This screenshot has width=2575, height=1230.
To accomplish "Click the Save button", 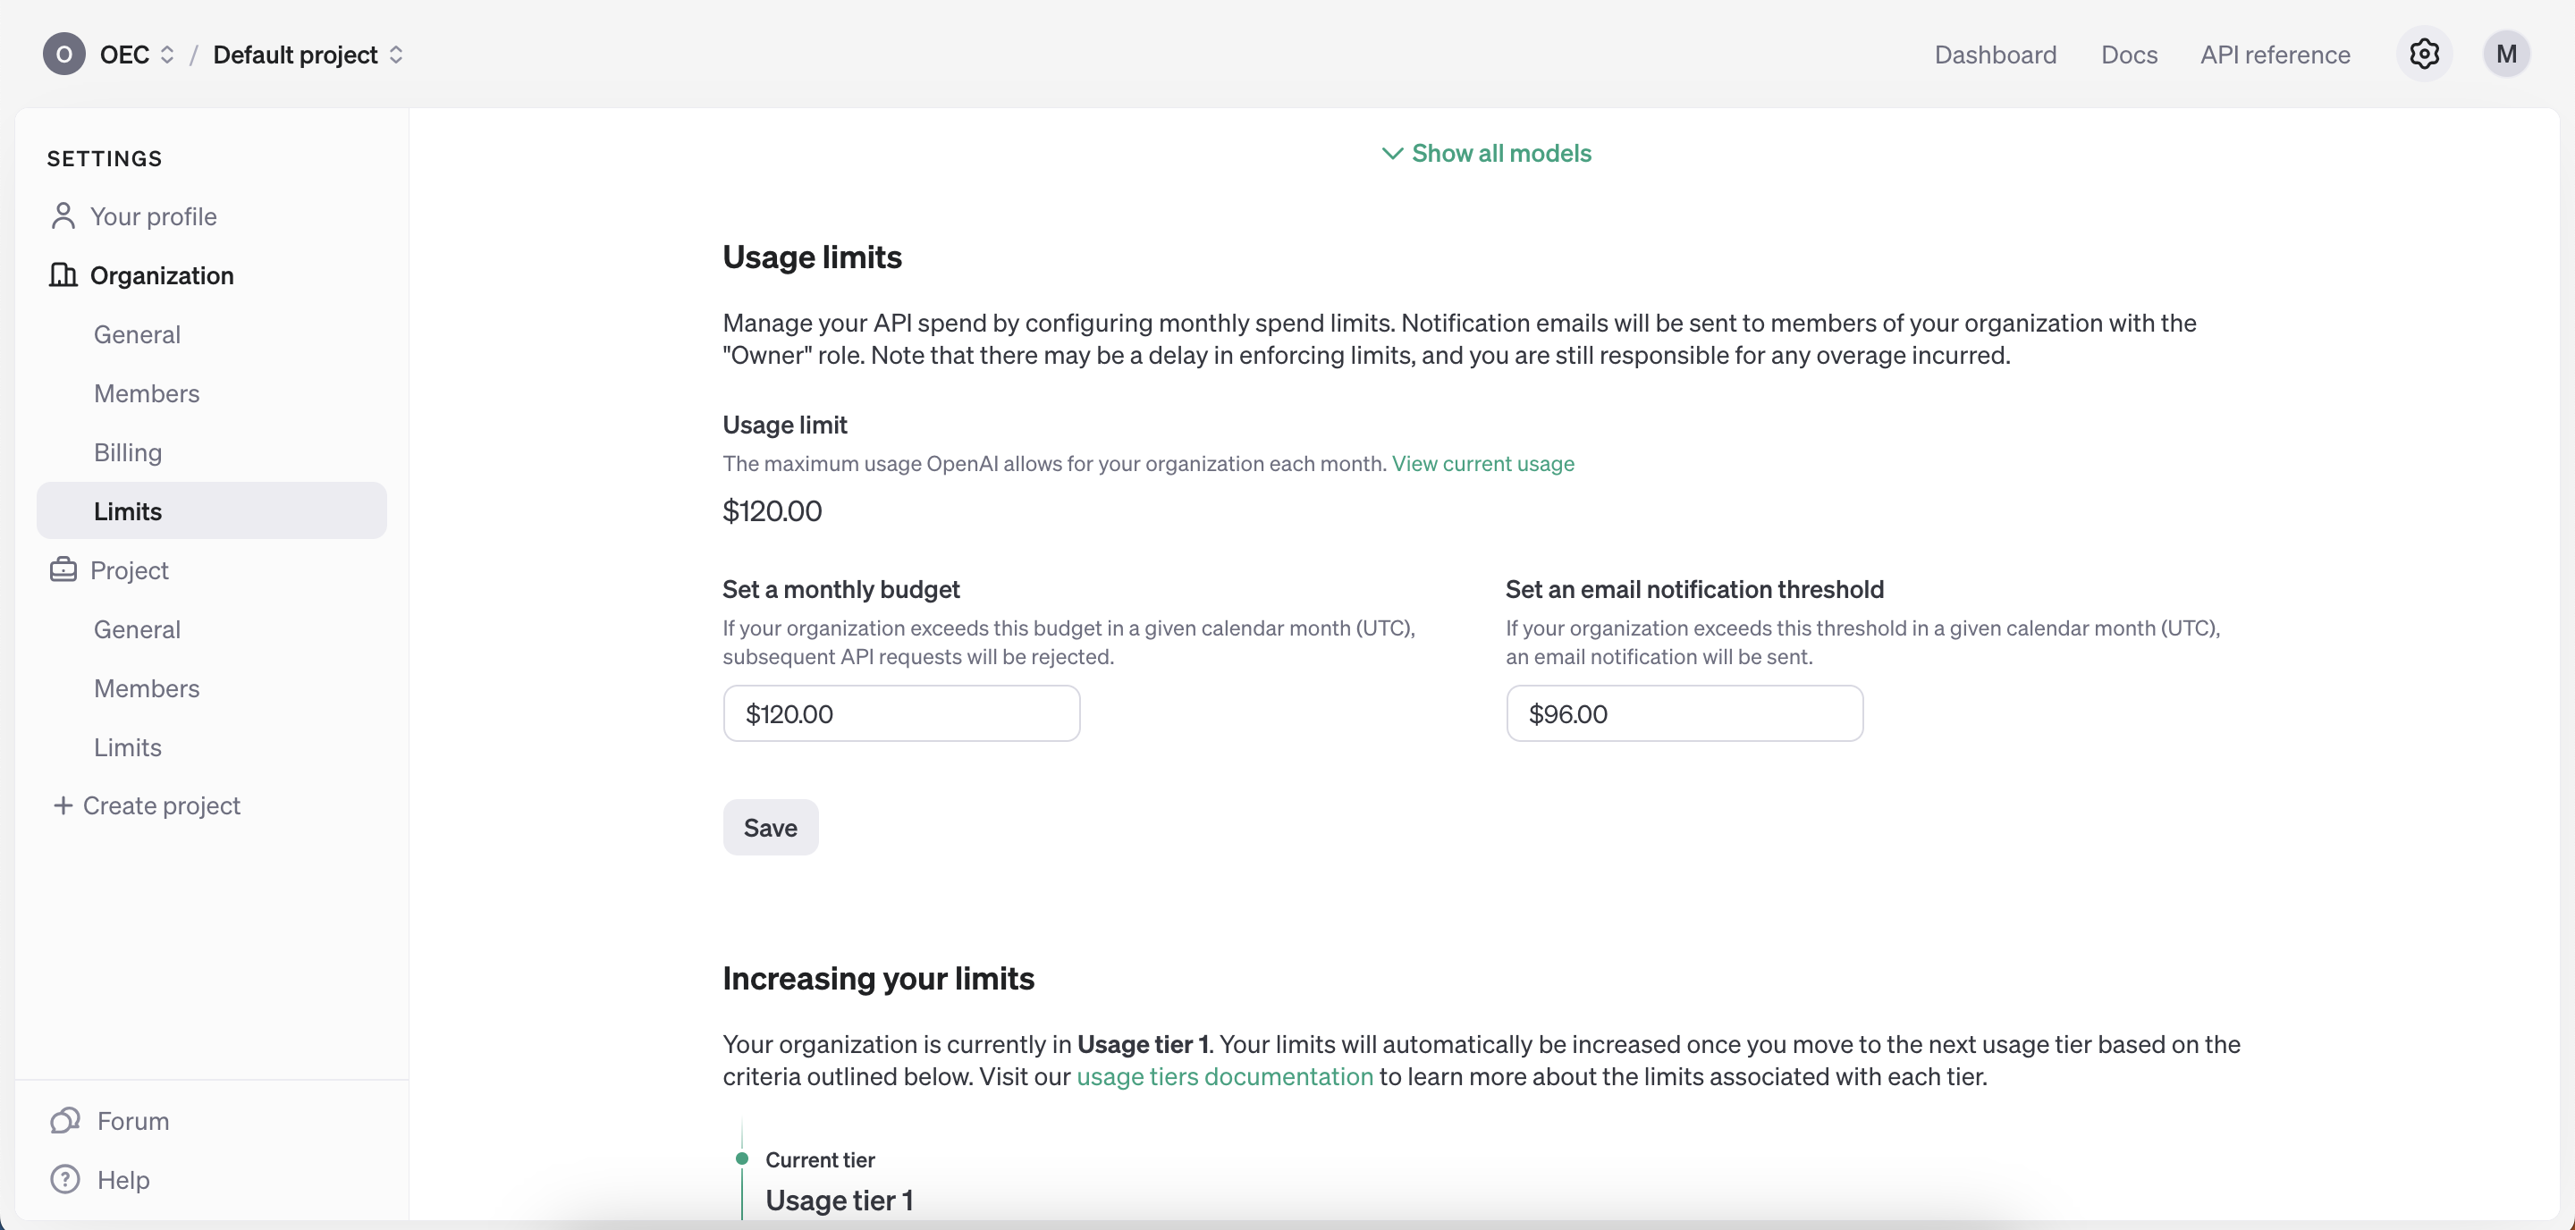I will coord(770,828).
